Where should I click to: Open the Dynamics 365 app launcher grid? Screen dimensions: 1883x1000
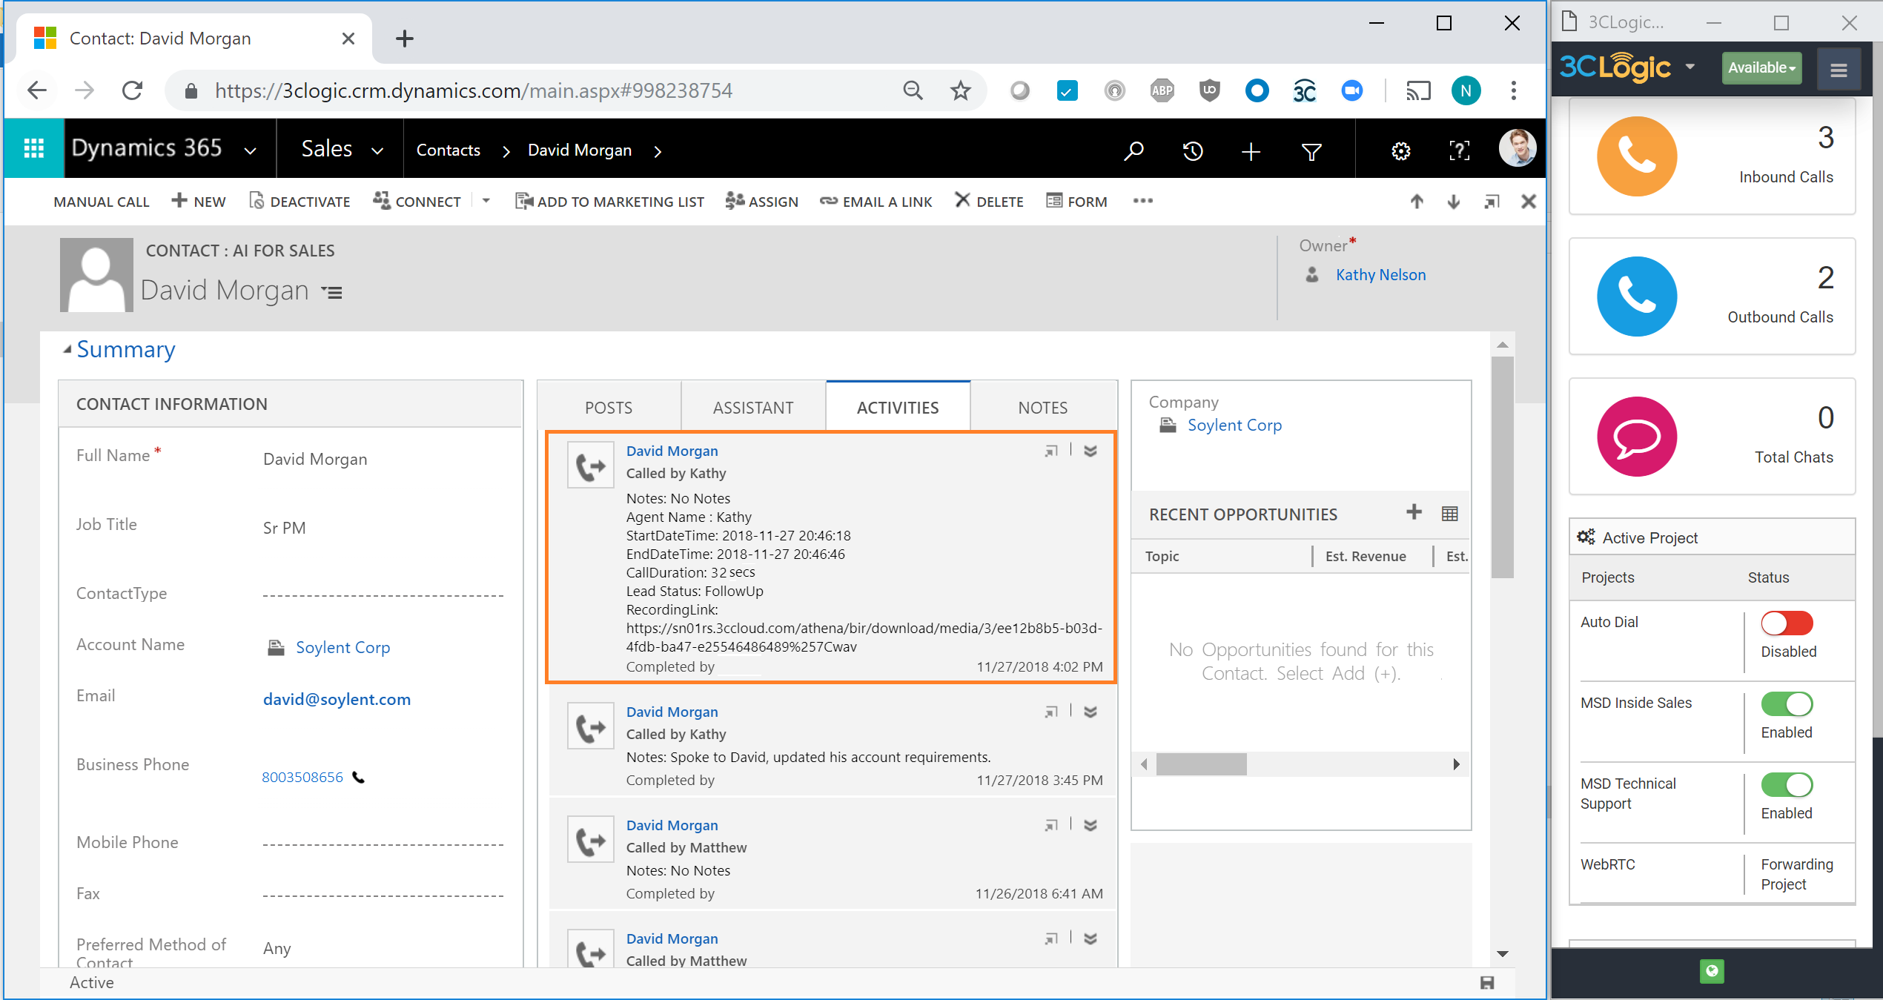click(34, 149)
